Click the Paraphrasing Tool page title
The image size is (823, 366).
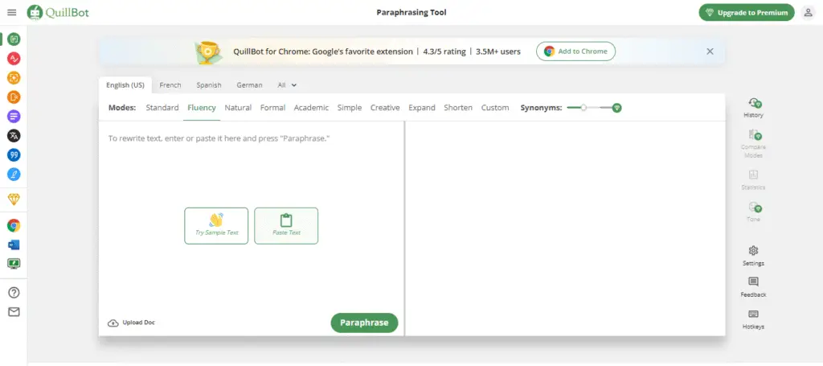(x=411, y=12)
